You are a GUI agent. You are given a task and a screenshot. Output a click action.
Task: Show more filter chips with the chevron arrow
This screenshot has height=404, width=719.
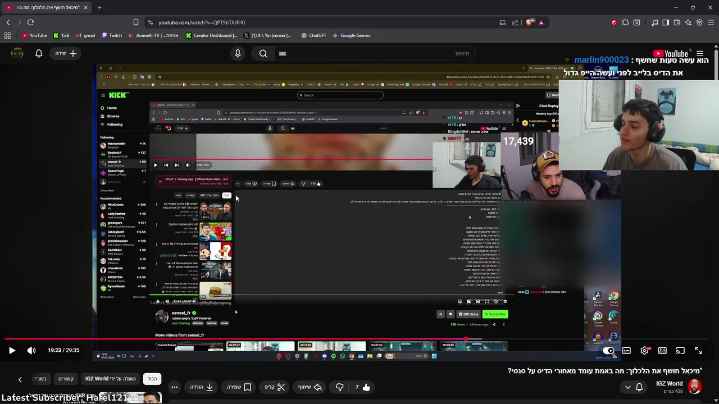(20, 379)
